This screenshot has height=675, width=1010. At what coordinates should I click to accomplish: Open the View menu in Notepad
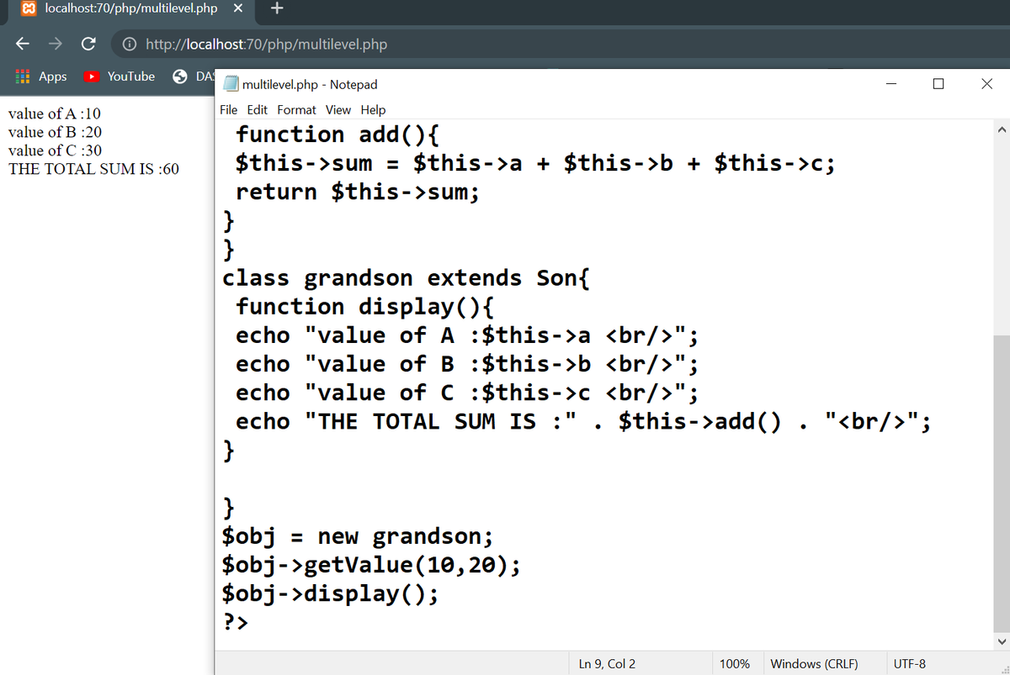pos(338,109)
